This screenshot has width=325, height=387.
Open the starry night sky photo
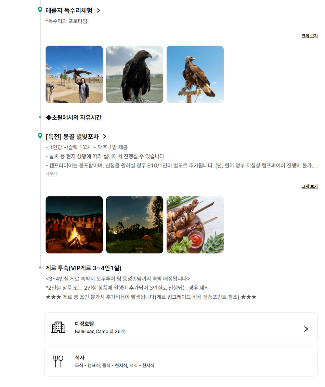click(135, 225)
